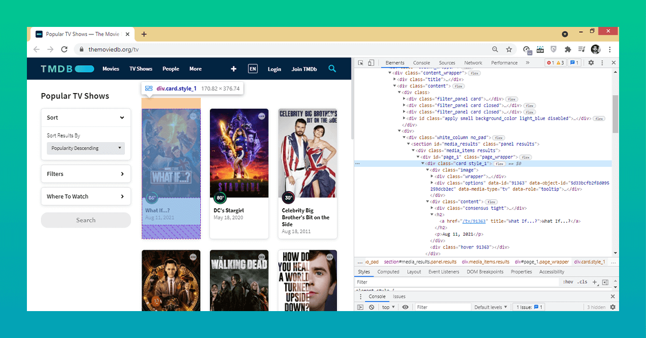
Task: Click the div#page_1.page_wrapper breadcrumb
Action: tap(542, 262)
